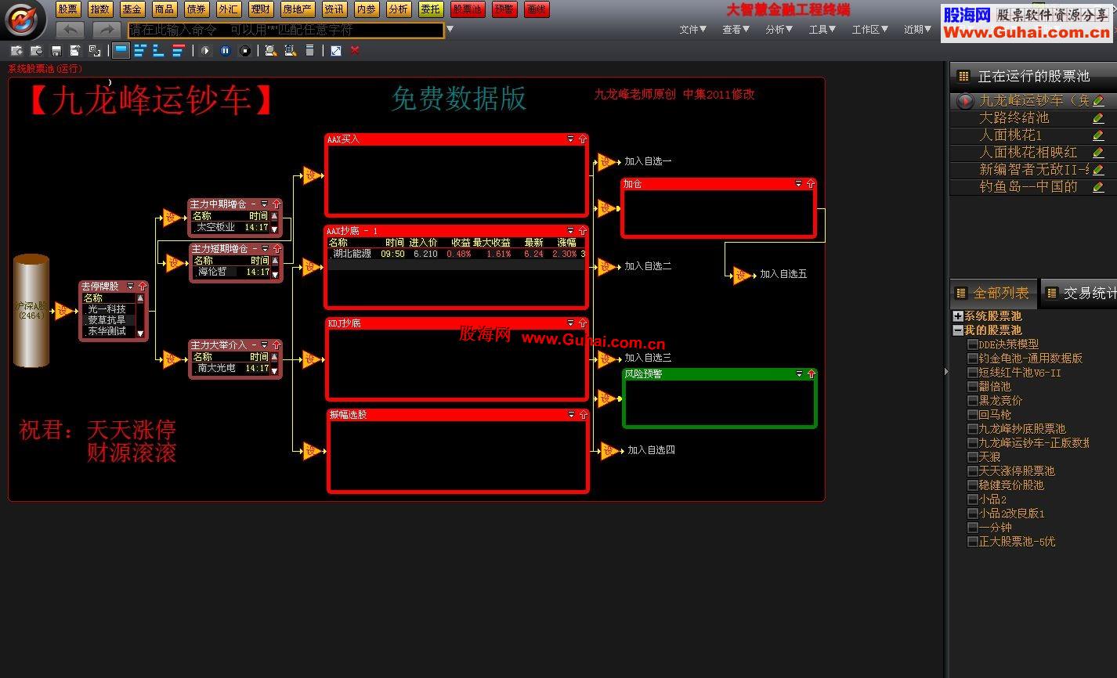Click the save-as export icon in toolbar
1117x678 pixels.
tap(75, 50)
